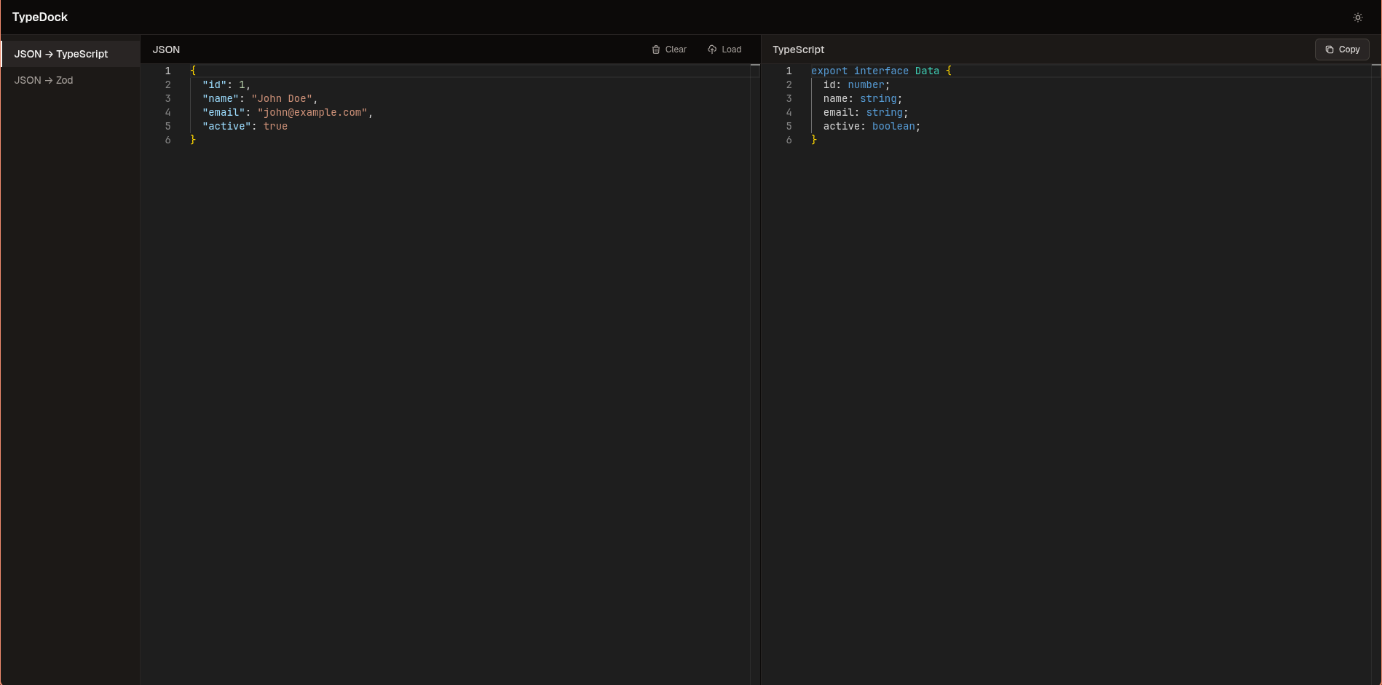The height and width of the screenshot is (685, 1382).
Task: Click the TypeDock app title
Action: (40, 17)
